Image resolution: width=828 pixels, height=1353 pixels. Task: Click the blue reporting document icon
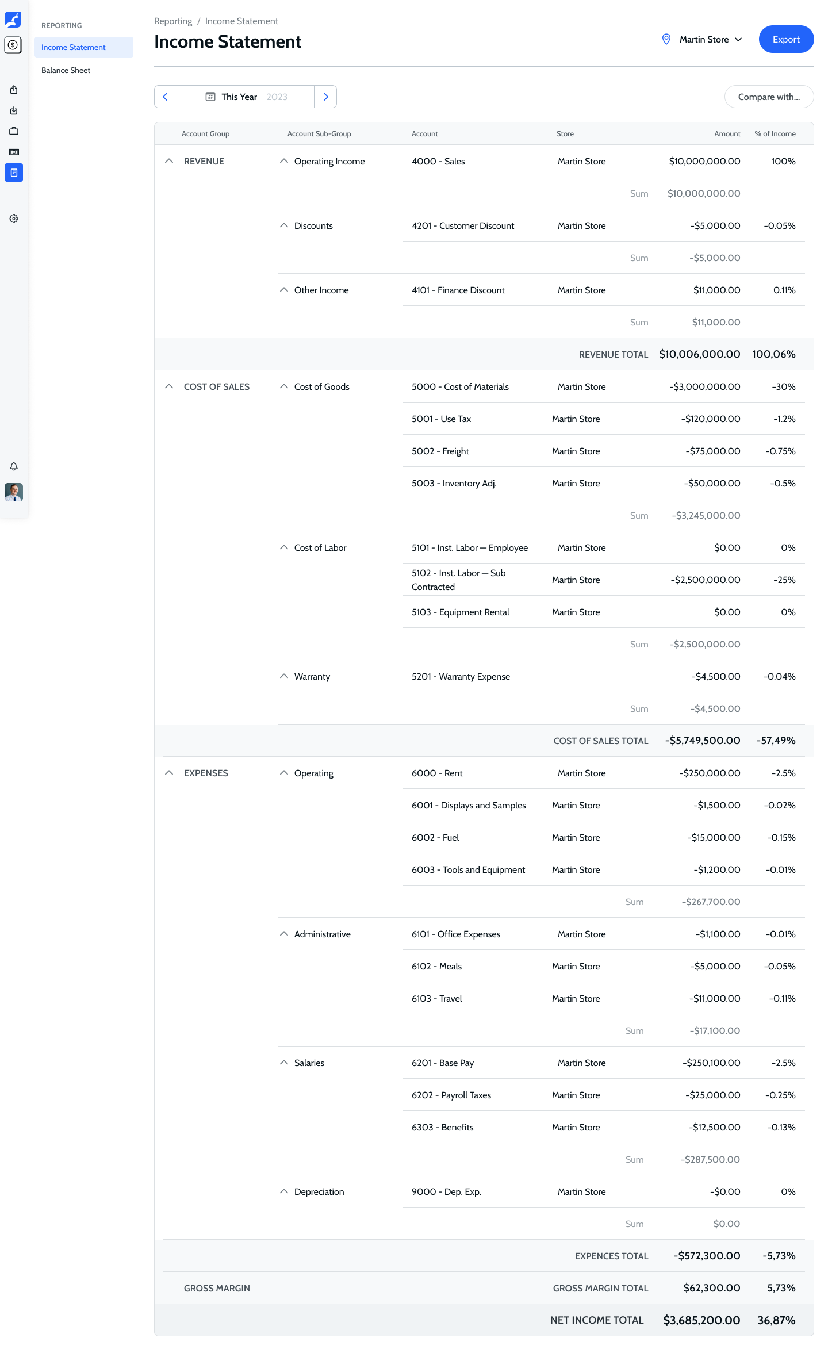pyautogui.click(x=14, y=173)
